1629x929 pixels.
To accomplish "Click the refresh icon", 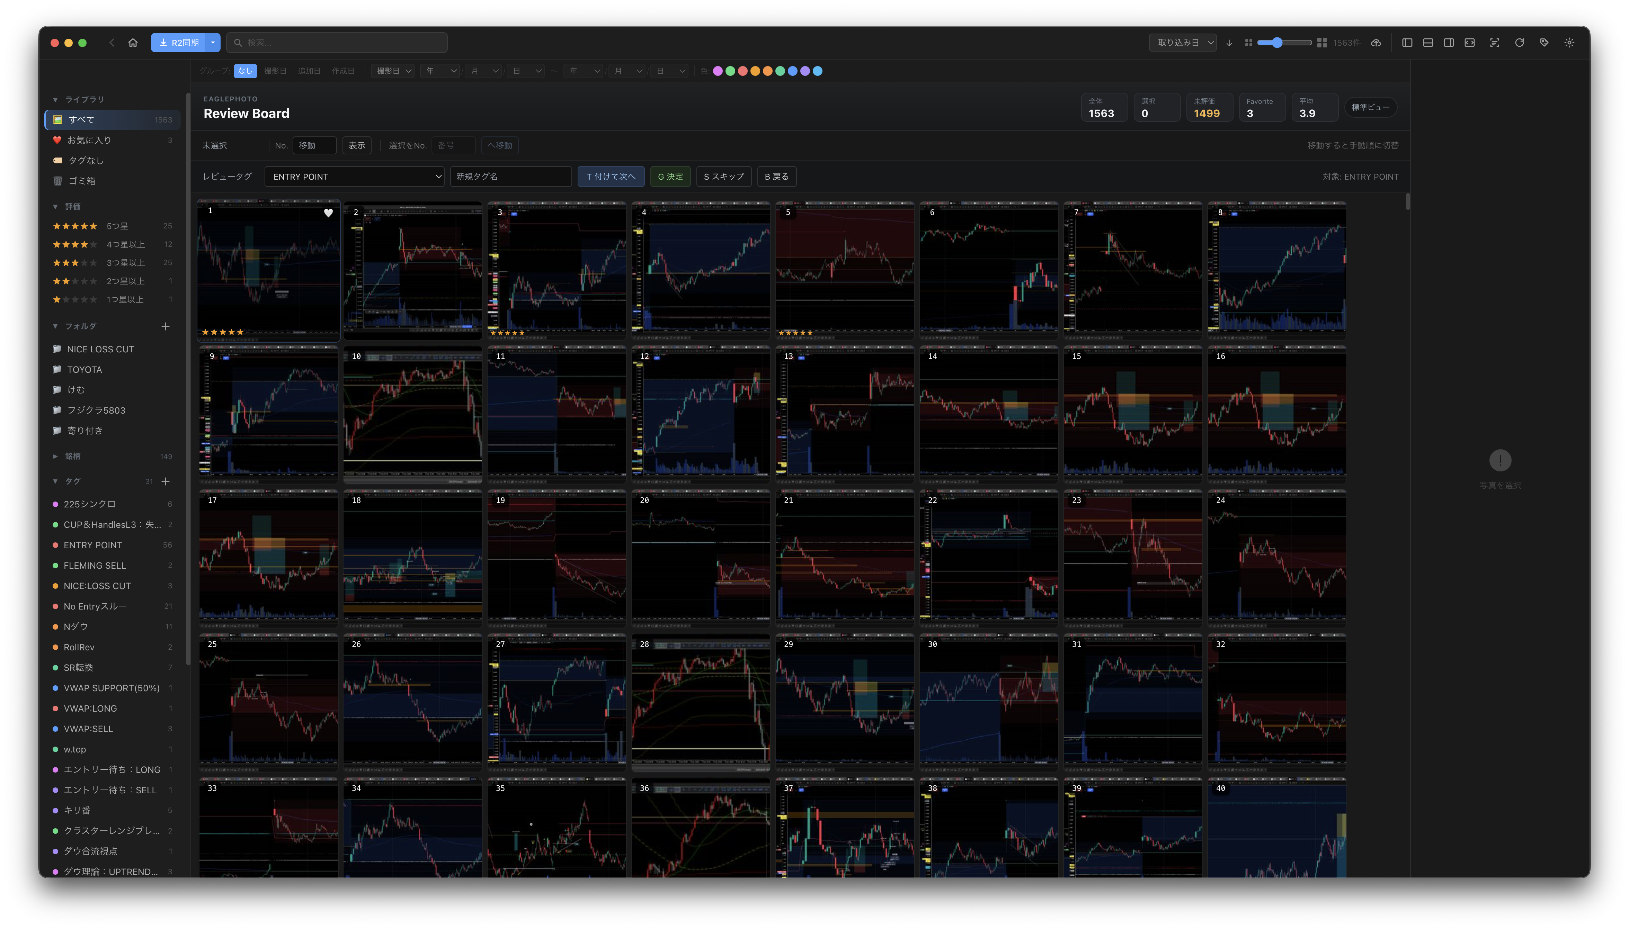I will click(x=1519, y=43).
